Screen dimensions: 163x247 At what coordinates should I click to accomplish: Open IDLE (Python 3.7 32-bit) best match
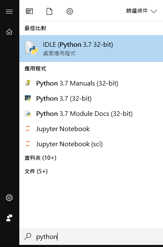click(x=91, y=48)
